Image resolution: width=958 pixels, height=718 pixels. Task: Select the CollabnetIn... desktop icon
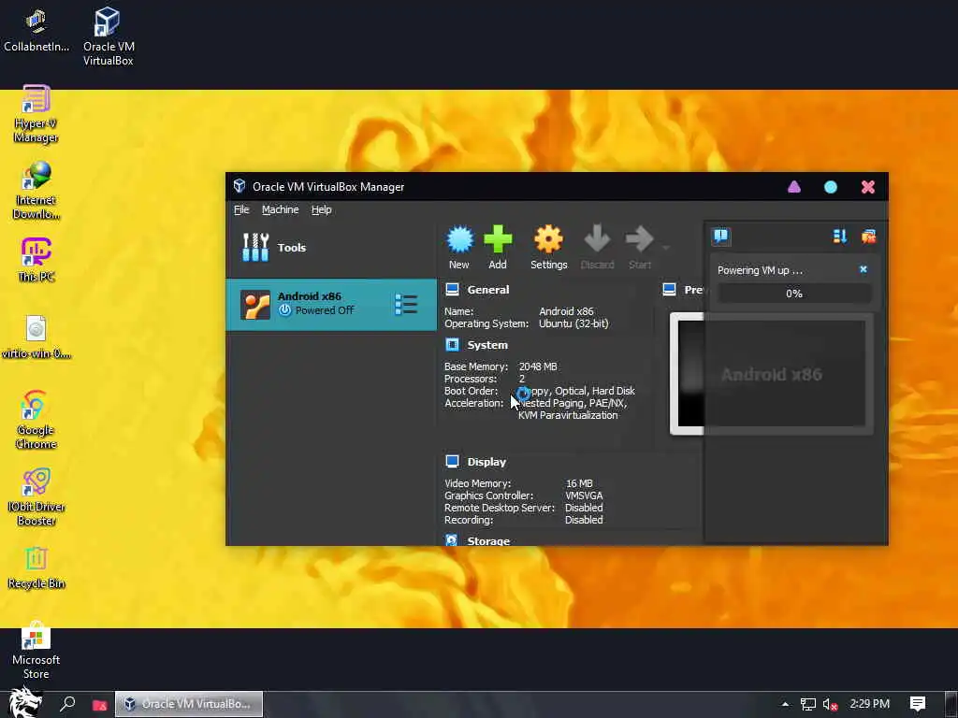point(36,31)
